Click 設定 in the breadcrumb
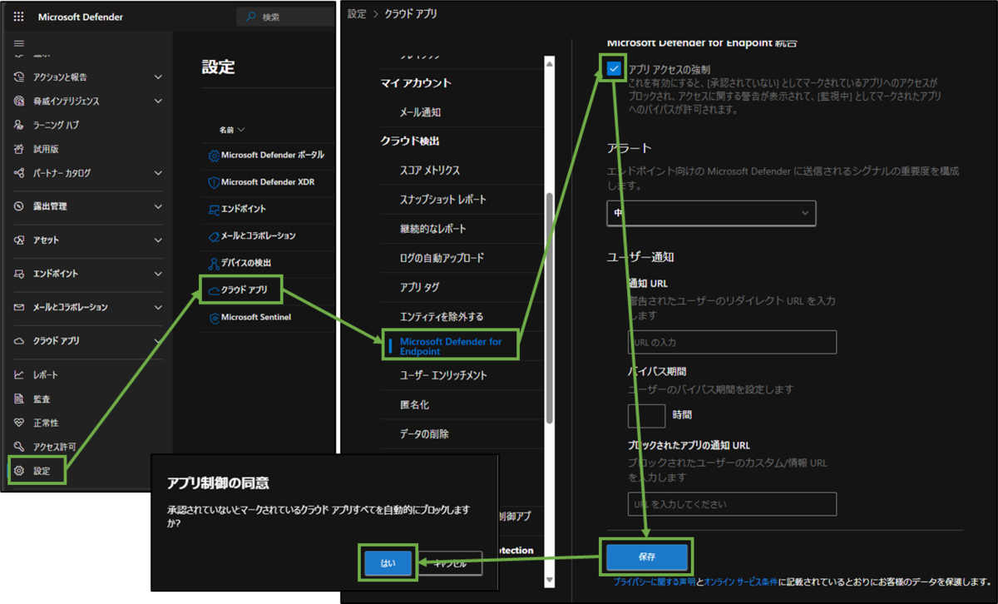The image size is (998, 604). (x=356, y=13)
